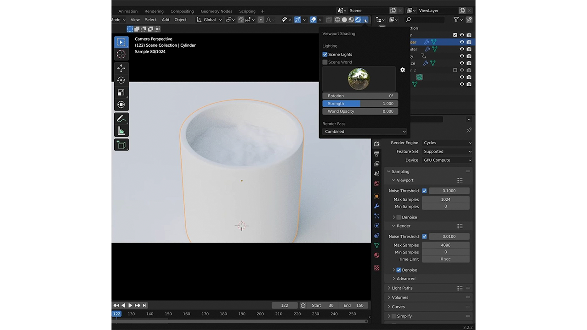This screenshot has height=330, width=587.
Task: Select the Select Box tool
Action: [121, 42]
